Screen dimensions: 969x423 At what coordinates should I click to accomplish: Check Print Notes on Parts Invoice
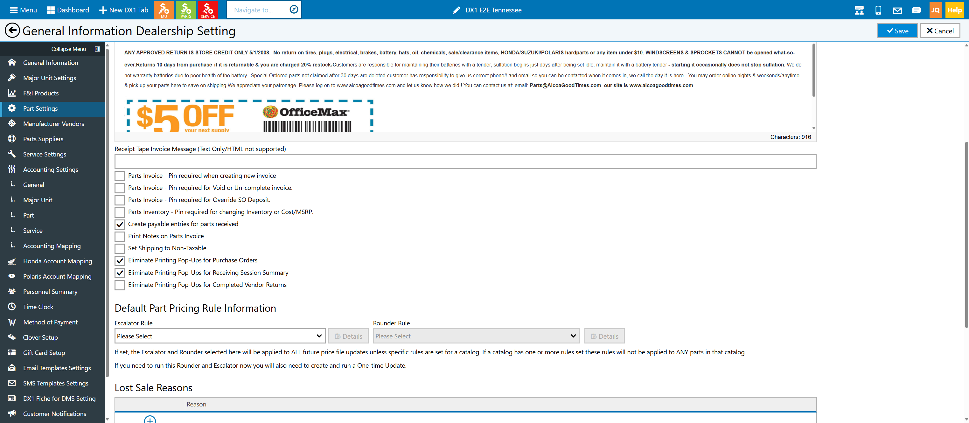pos(120,236)
